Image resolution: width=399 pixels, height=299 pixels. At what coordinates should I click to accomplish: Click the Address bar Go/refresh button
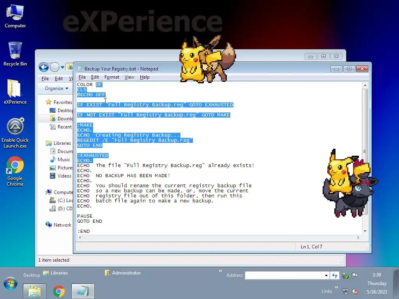click(335, 275)
